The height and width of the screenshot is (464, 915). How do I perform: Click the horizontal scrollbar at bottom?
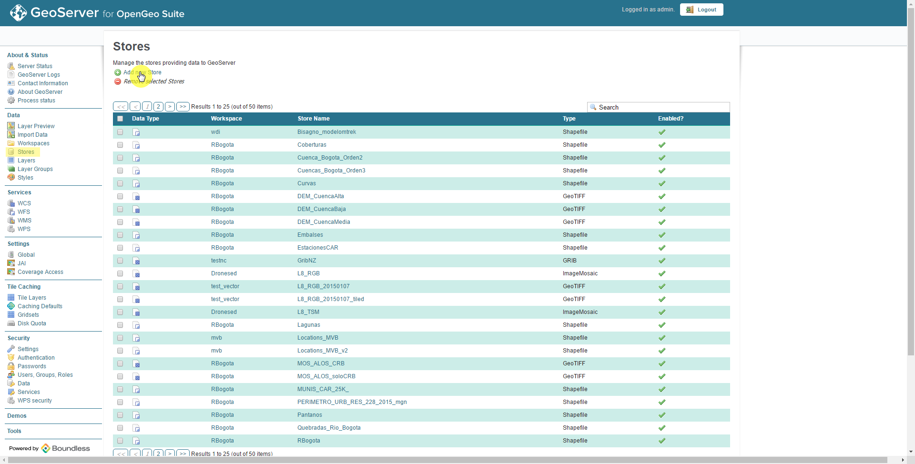point(447,460)
